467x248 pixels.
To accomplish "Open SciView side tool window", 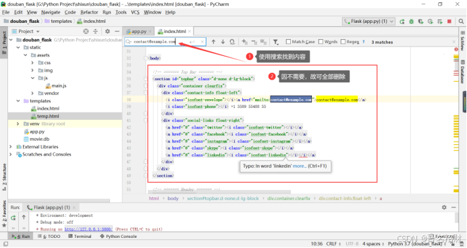I will tap(462, 40).
